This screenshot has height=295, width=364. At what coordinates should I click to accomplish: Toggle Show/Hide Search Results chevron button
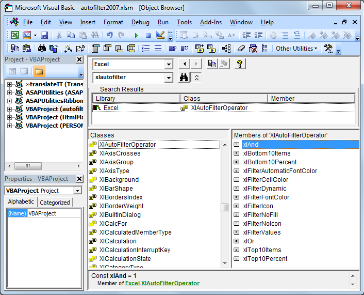pos(196,77)
